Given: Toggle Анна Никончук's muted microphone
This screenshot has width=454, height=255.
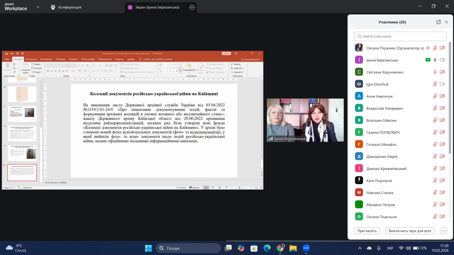Looking at the screenshot, I should coord(435,96).
